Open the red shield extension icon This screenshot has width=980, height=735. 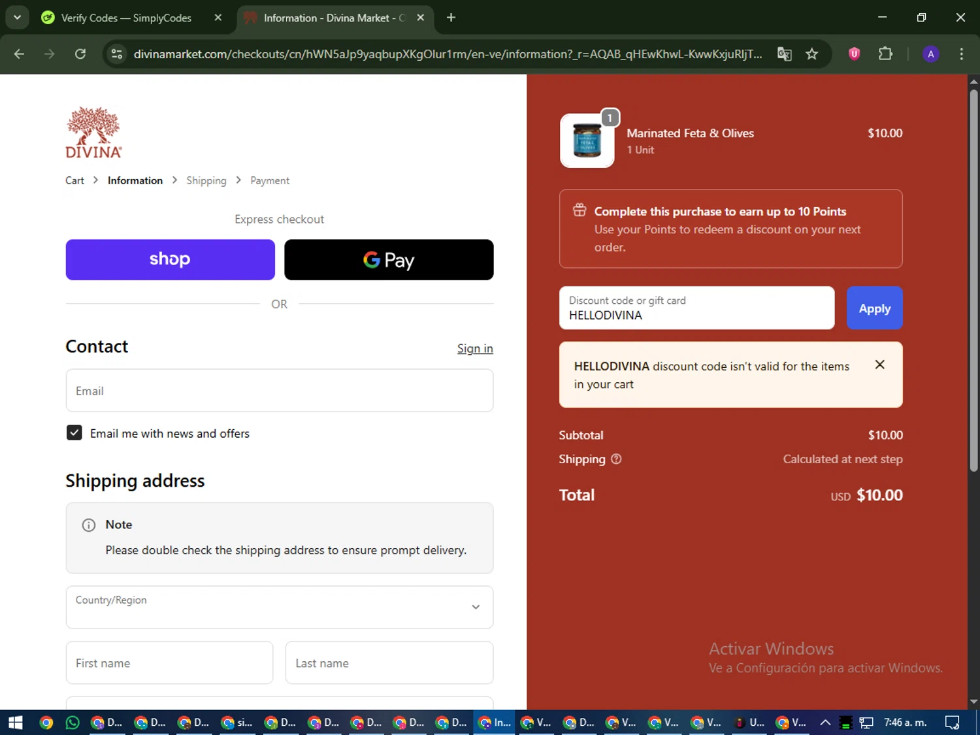pos(854,54)
